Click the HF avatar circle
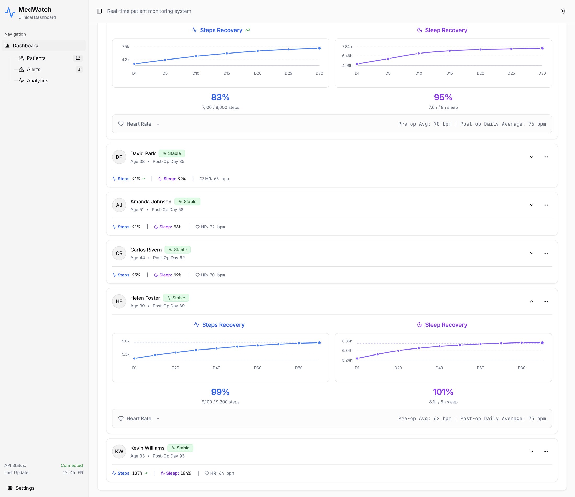575x497 pixels. coord(119,301)
